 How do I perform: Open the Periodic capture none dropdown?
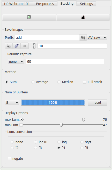(16, 62)
